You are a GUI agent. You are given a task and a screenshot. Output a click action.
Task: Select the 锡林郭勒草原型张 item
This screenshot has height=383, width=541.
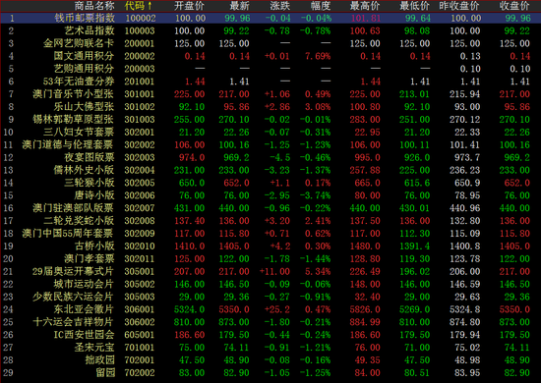73,119
